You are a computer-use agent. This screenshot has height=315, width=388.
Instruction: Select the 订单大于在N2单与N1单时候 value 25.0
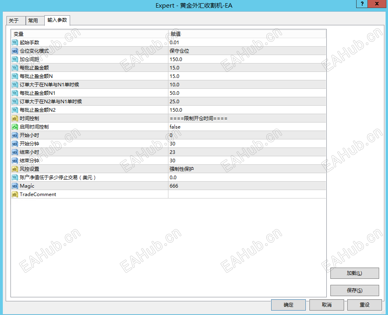coord(247,101)
